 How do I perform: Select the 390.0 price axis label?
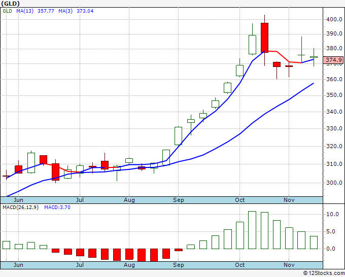click(x=334, y=33)
